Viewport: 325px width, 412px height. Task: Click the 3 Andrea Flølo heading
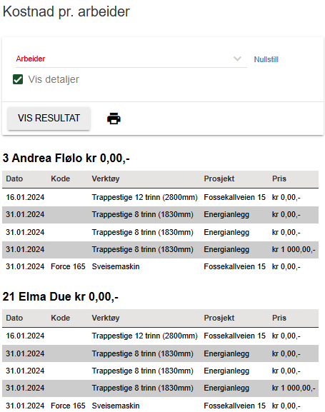[66, 159]
